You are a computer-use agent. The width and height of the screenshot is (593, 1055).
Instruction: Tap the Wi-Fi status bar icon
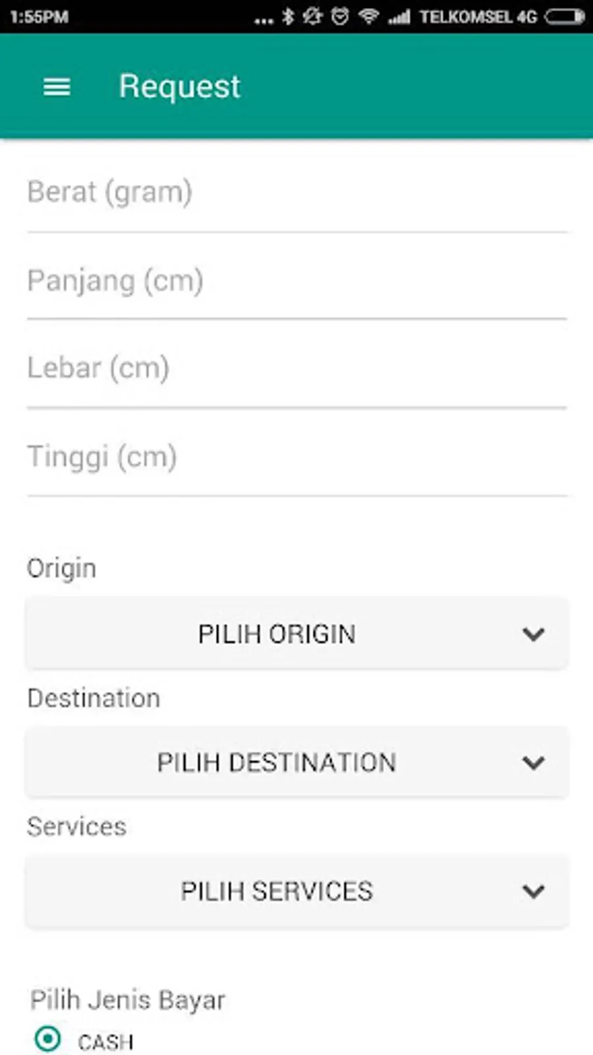point(368,16)
